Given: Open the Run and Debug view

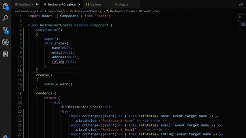Looking at the screenshot, I should click(5, 42).
